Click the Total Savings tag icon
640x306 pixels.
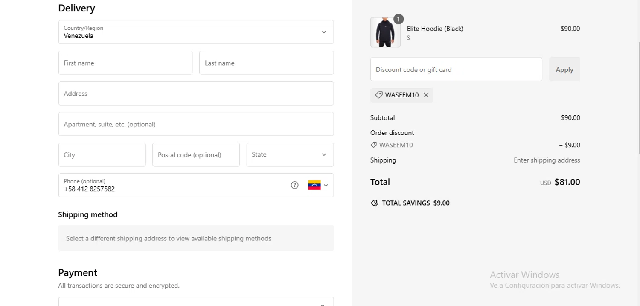(375, 203)
